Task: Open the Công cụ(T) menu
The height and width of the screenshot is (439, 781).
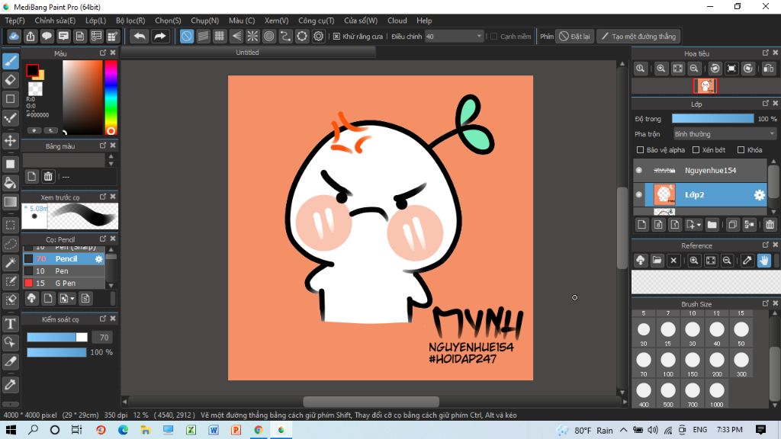Action: (x=316, y=21)
